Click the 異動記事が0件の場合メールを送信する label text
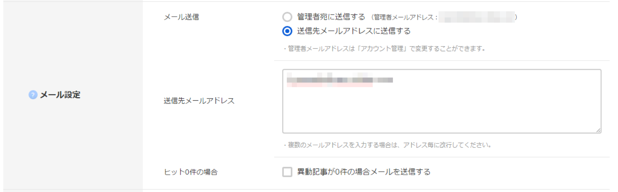 [x=363, y=172]
